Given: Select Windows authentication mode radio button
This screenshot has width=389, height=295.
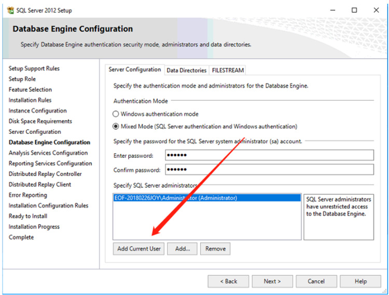Looking at the screenshot, I should tap(116, 114).
